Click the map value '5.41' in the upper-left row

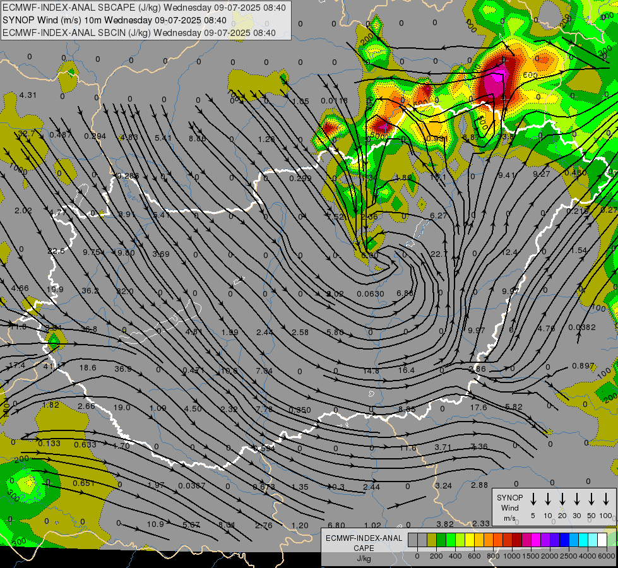[x=163, y=138]
